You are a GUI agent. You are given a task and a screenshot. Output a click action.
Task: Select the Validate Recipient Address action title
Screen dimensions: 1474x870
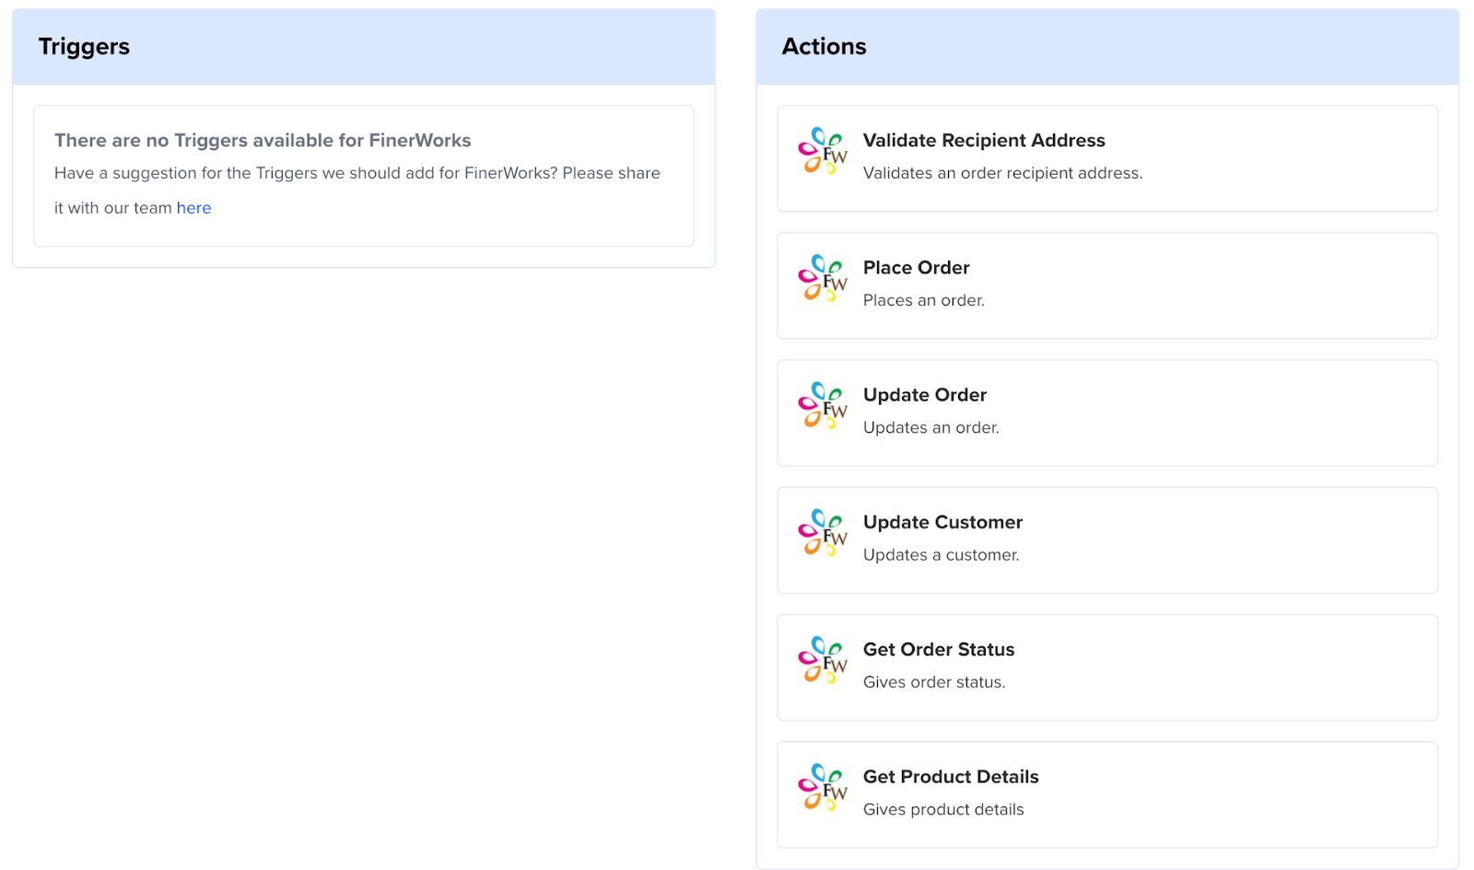click(983, 141)
